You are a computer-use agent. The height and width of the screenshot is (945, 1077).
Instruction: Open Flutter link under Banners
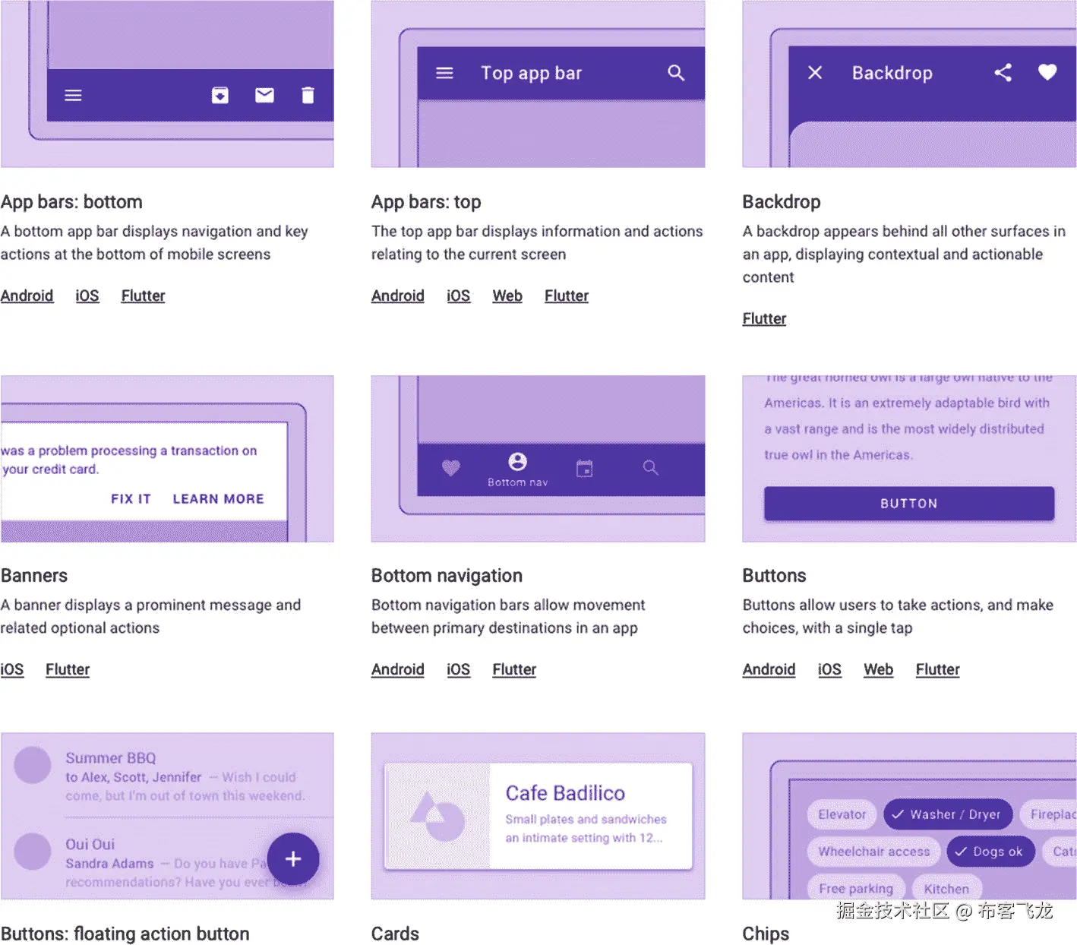click(x=68, y=669)
